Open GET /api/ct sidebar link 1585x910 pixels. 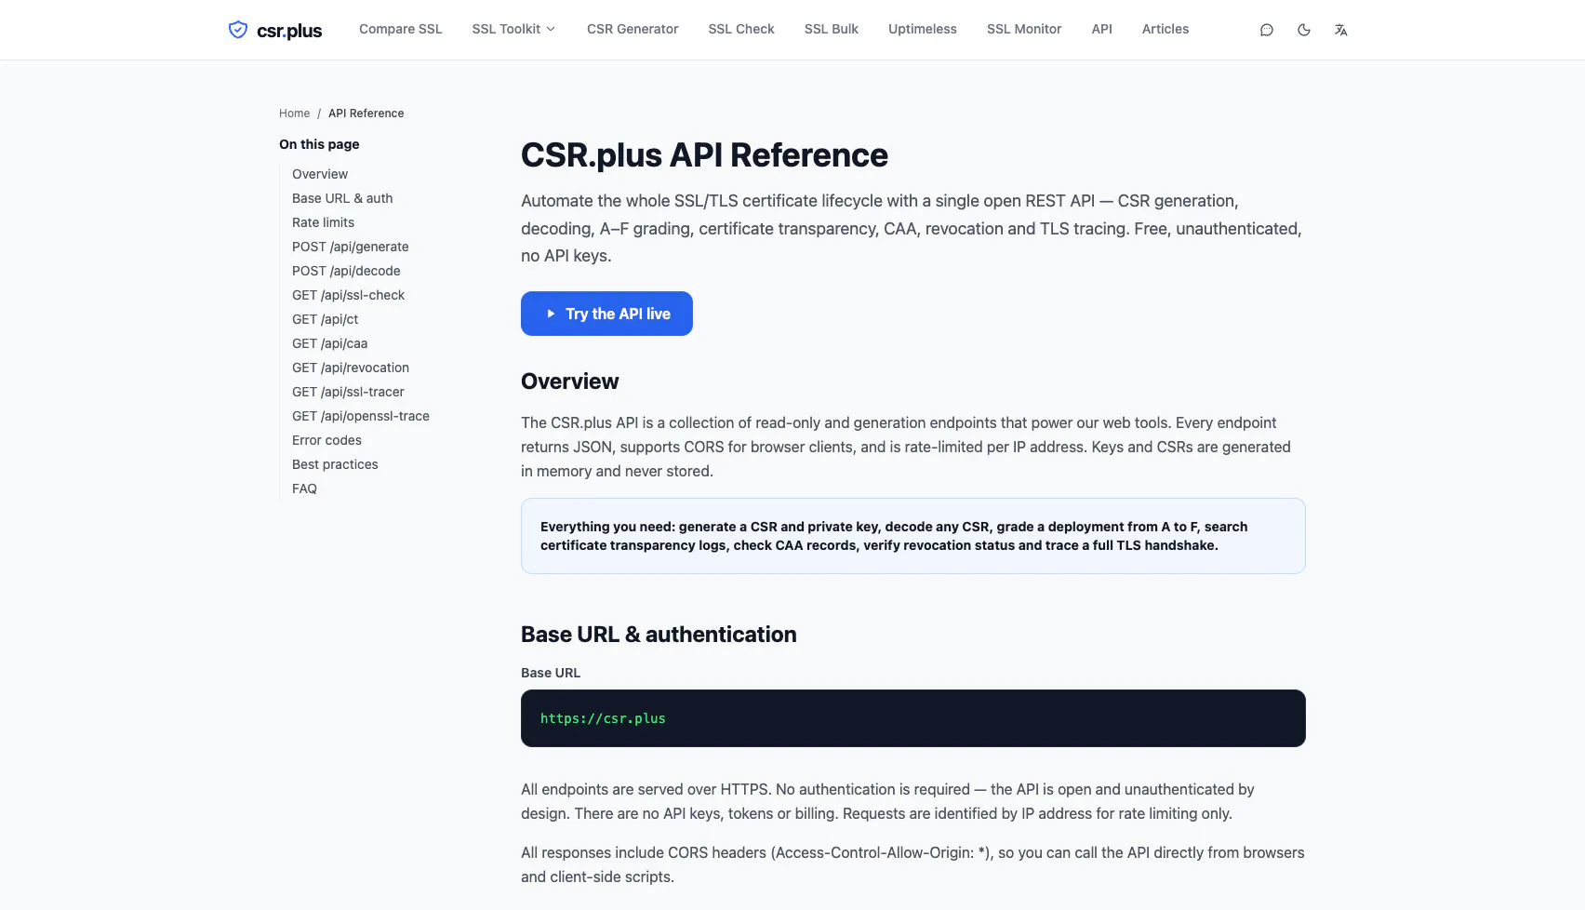pyautogui.click(x=325, y=319)
